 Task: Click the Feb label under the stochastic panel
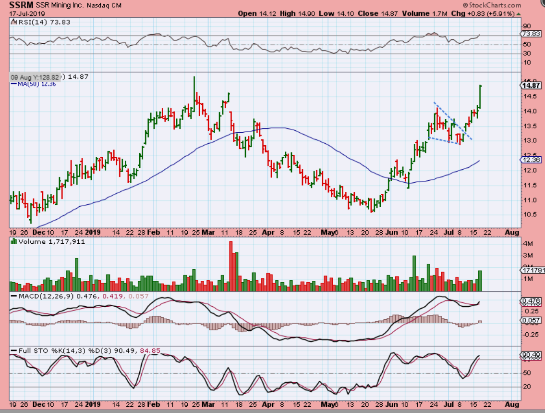click(153, 405)
